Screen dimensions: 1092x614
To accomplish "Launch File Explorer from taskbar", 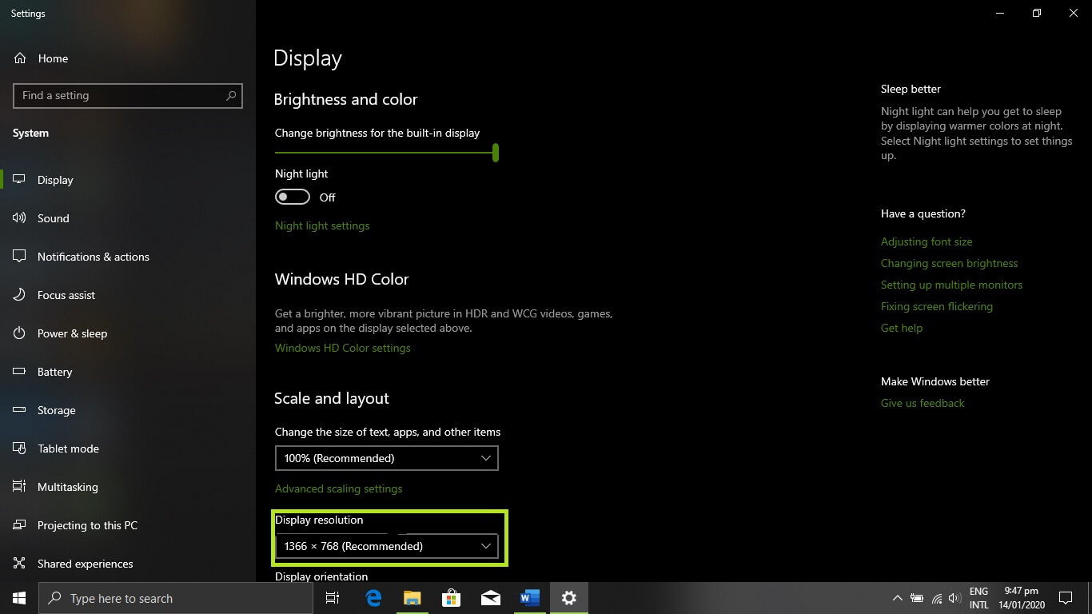I will (x=412, y=598).
